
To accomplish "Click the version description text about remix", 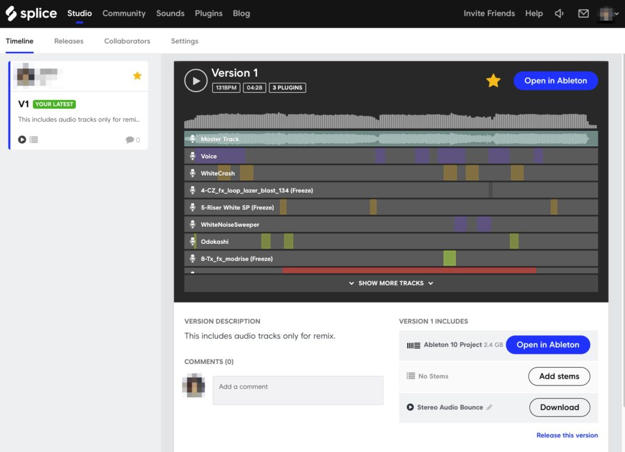I will coord(260,336).
